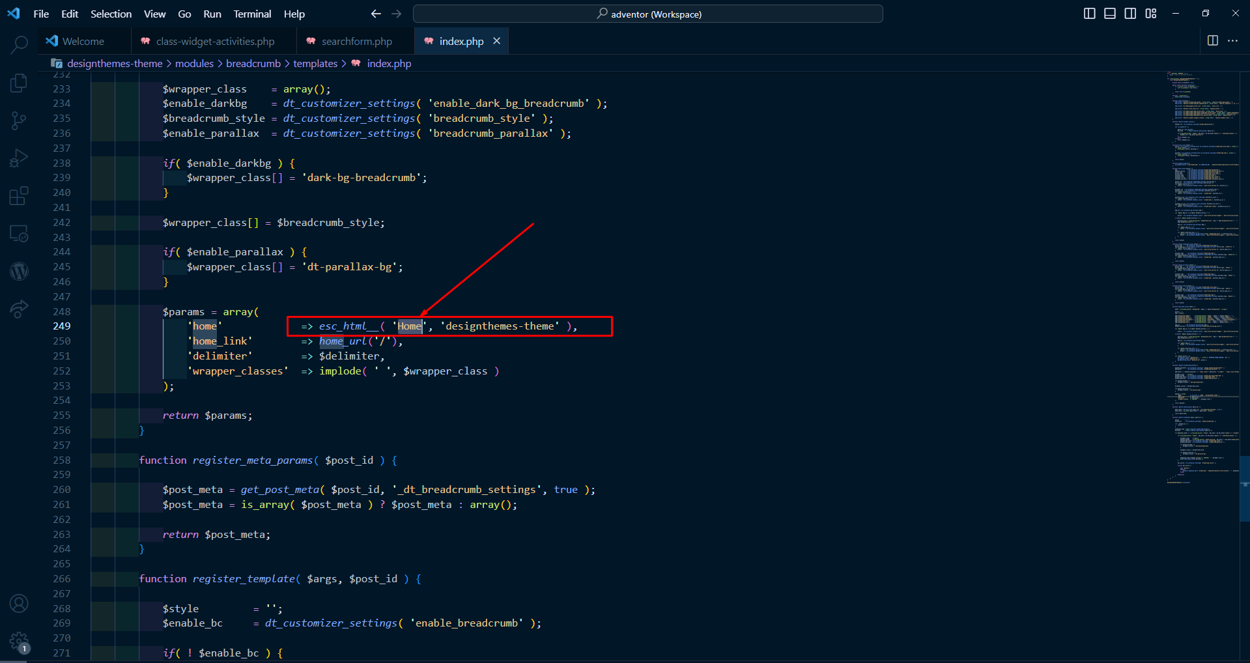Select the index.php tab
The width and height of the screenshot is (1250, 663).
(461, 41)
